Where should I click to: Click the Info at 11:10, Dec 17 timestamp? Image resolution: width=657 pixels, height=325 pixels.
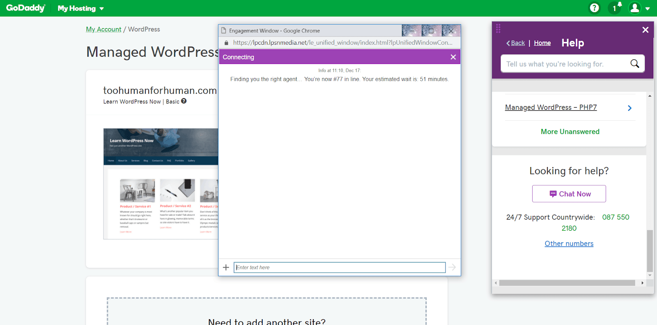[340, 71]
